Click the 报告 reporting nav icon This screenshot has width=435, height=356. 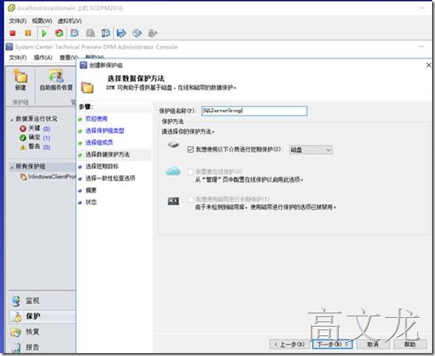pyautogui.click(x=16, y=347)
